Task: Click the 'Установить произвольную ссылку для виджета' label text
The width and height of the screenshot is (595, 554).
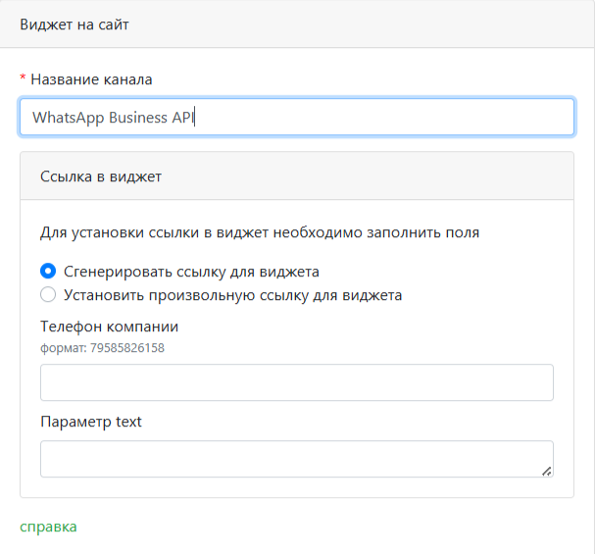Action: [232, 294]
